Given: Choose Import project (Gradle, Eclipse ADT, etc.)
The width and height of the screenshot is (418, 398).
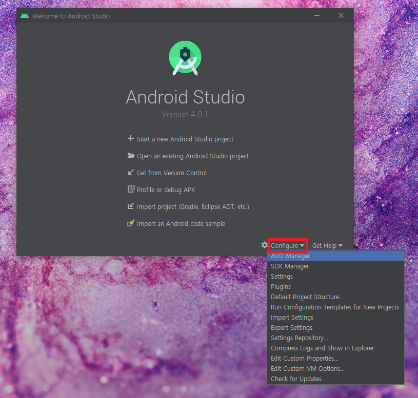Looking at the screenshot, I should tap(193, 207).
